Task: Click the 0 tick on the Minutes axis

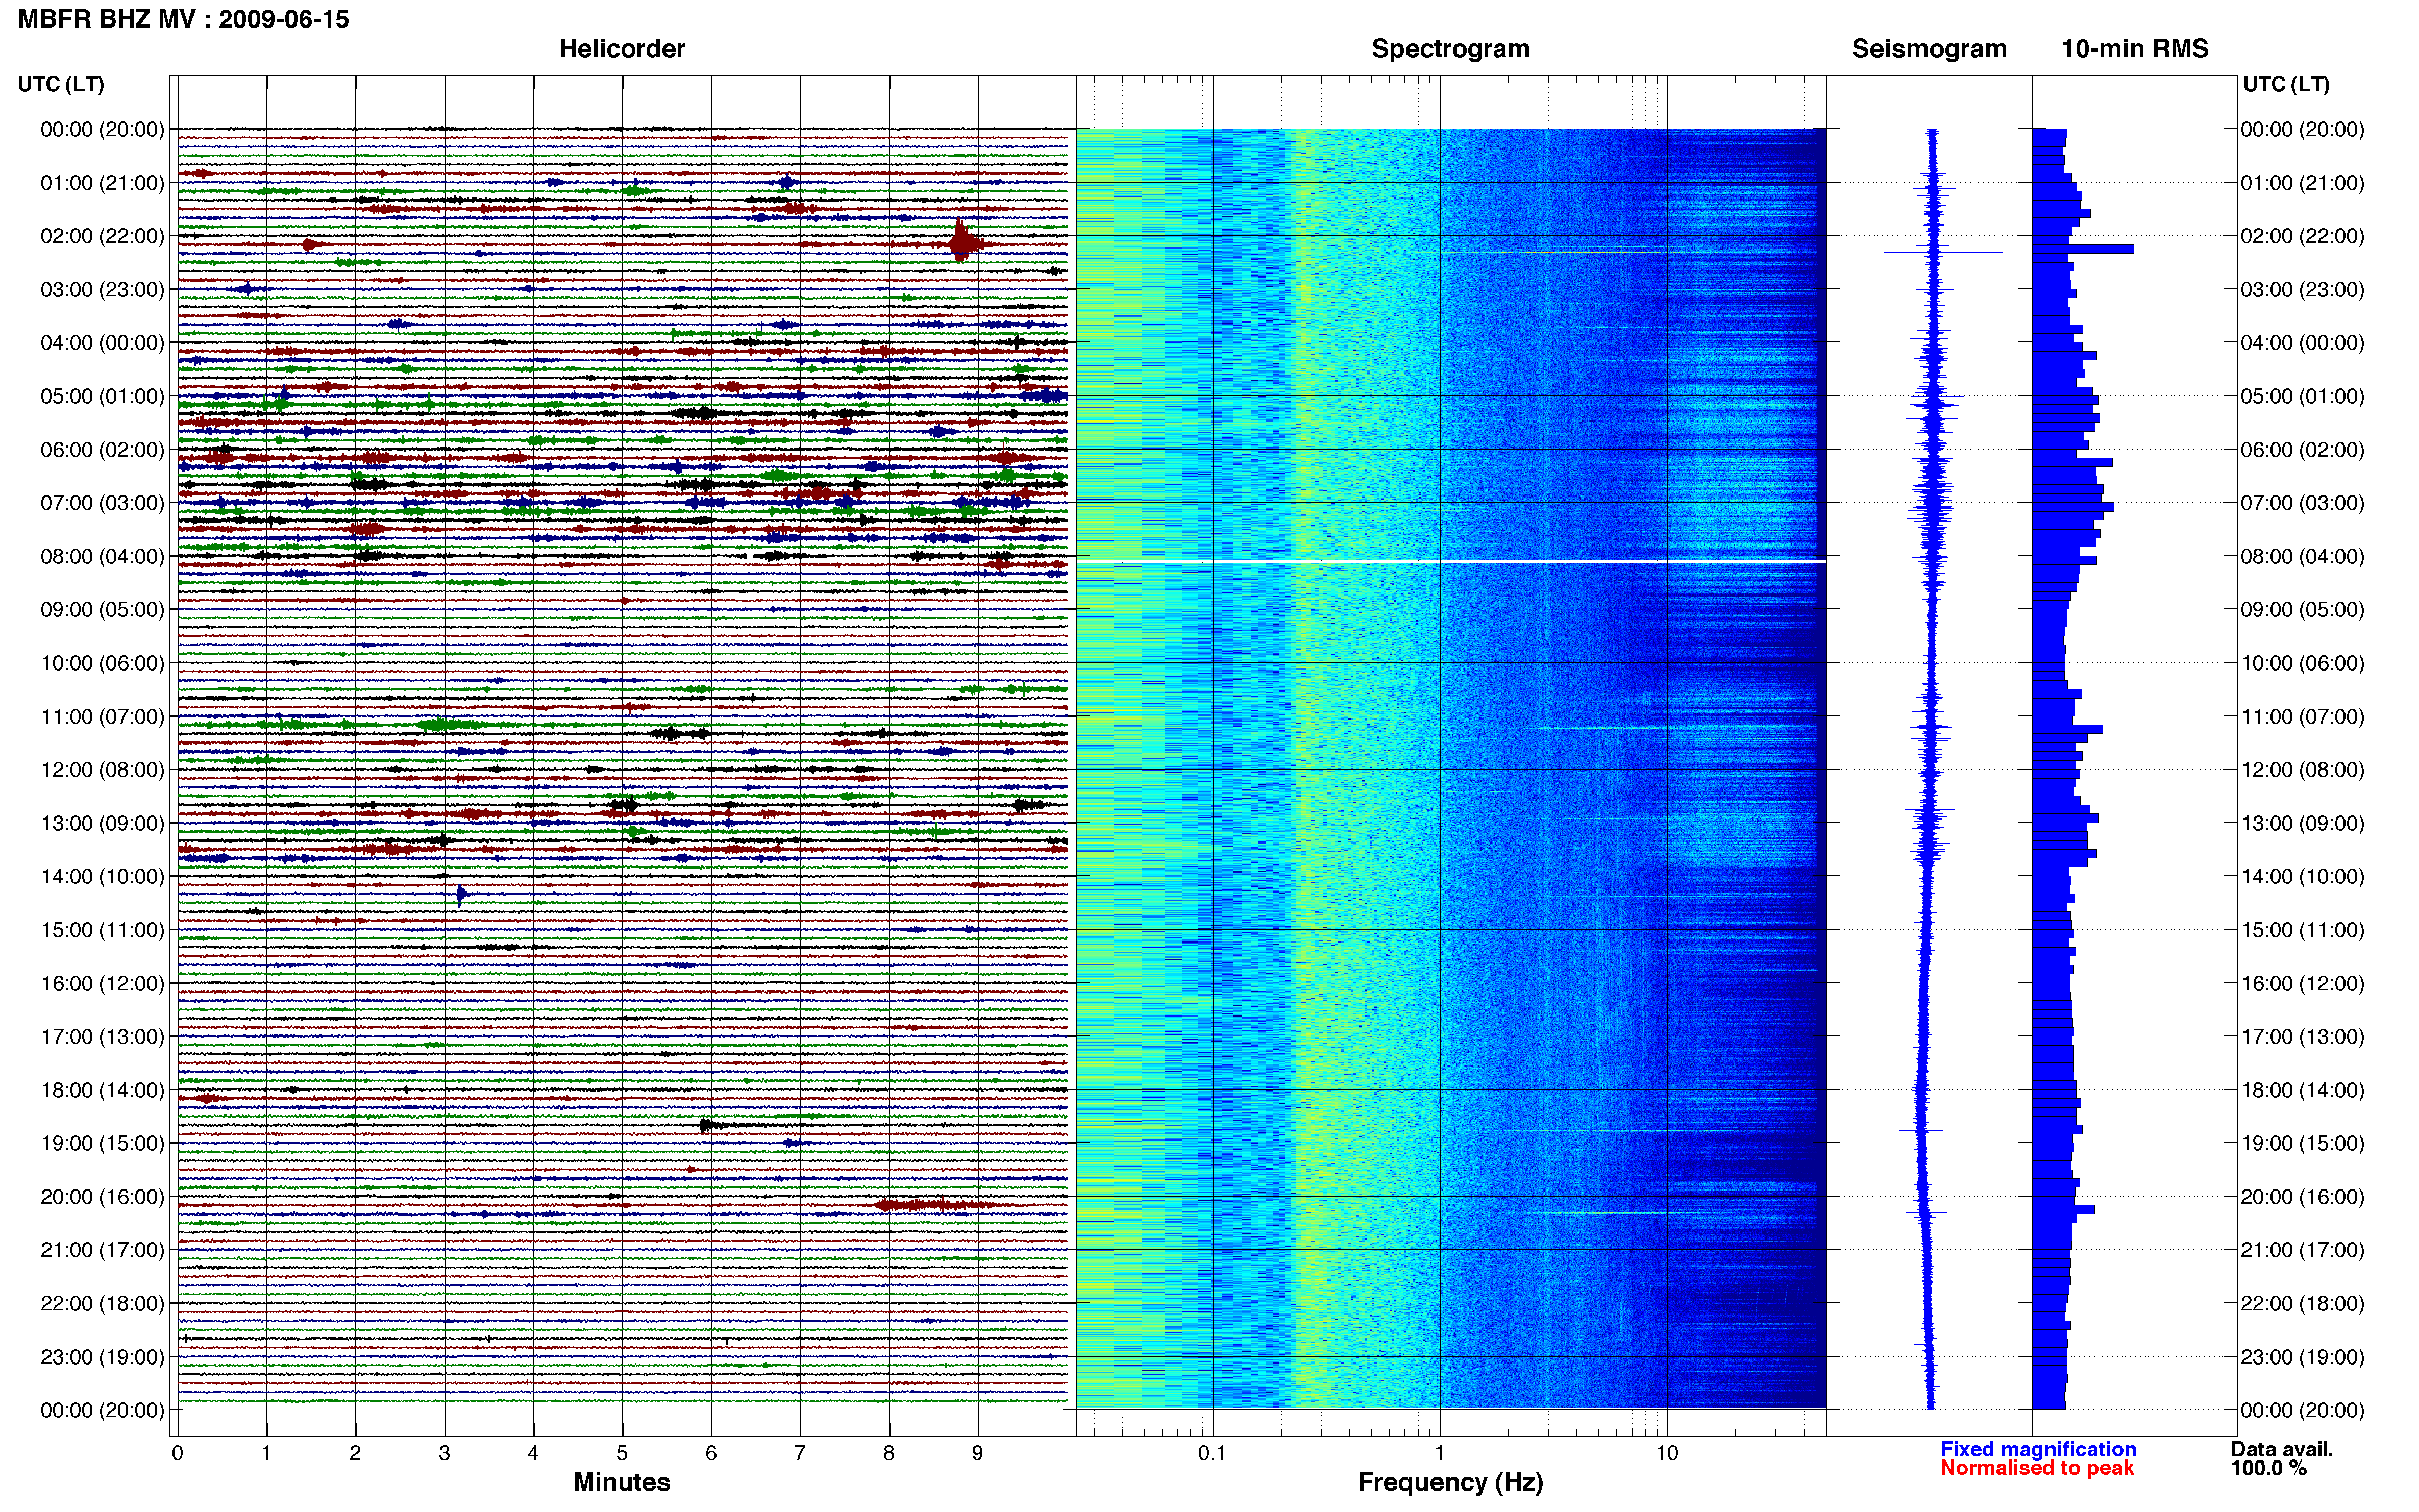Action: 177,1453
